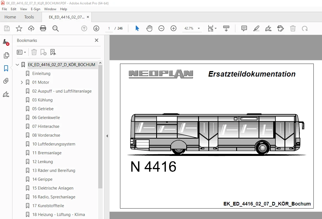This screenshot has width=322, height=219.
Task: Select the 06 Gelenkwelle bookmark
Action: tap(46, 118)
